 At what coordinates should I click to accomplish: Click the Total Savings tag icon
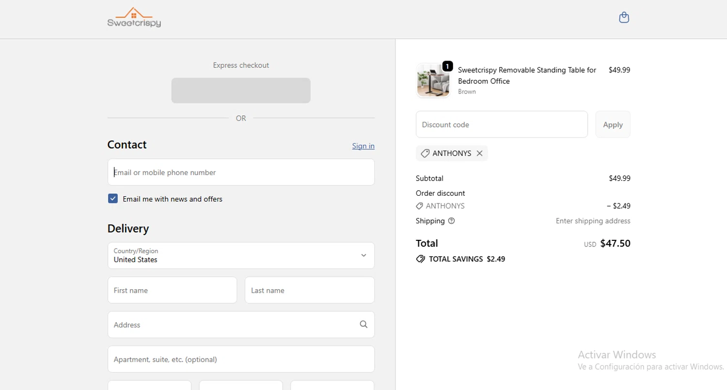click(421, 259)
